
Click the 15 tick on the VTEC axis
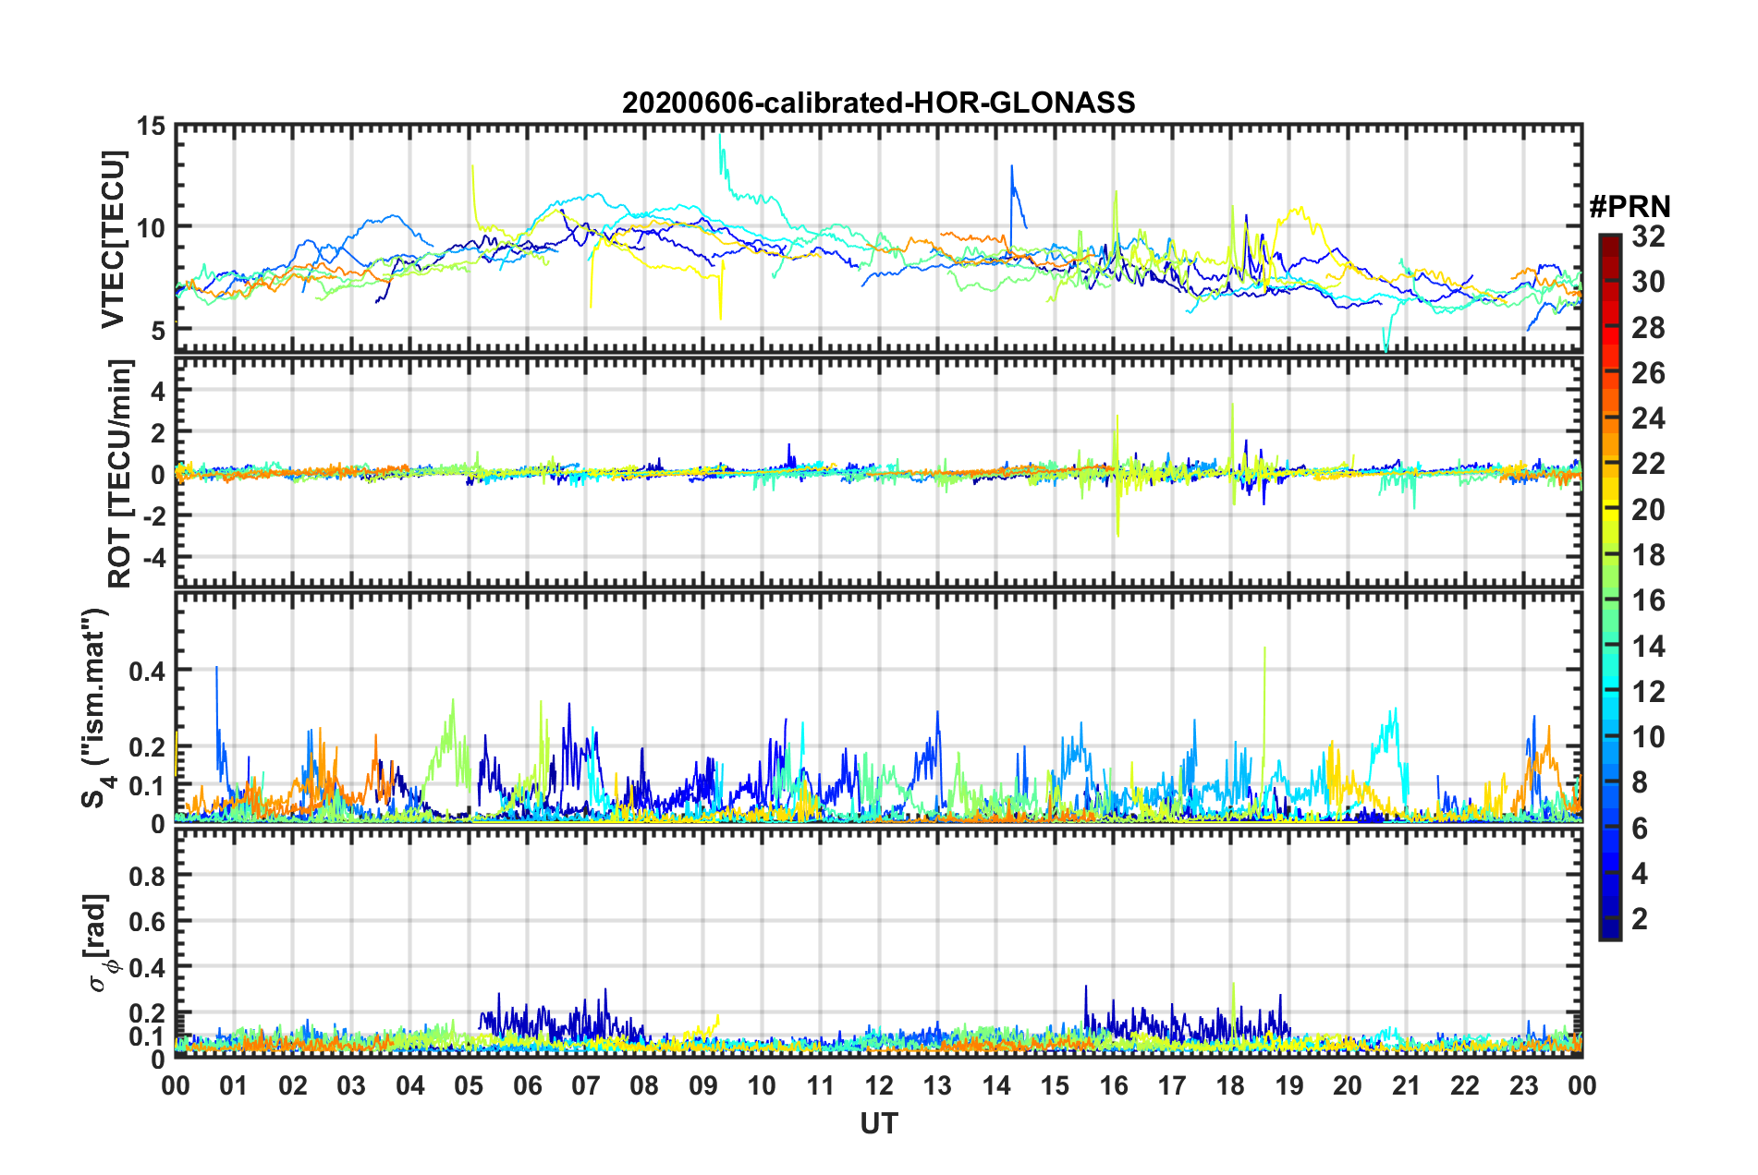point(151,126)
